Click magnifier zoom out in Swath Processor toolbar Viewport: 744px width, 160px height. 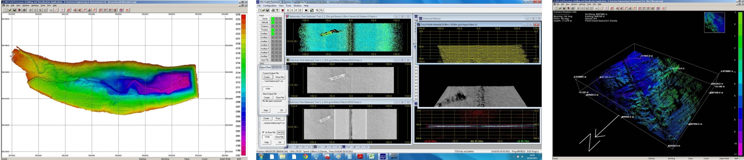[x=321, y=10]
